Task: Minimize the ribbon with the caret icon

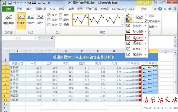Action: click(x=155, y=9)
